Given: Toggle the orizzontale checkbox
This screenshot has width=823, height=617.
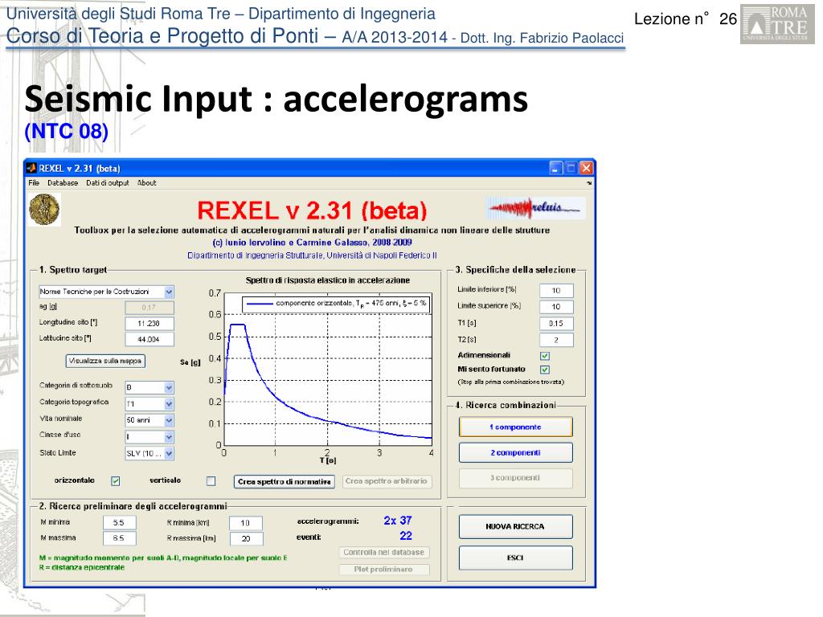Looking at the screenshot, I should [116, 481].
